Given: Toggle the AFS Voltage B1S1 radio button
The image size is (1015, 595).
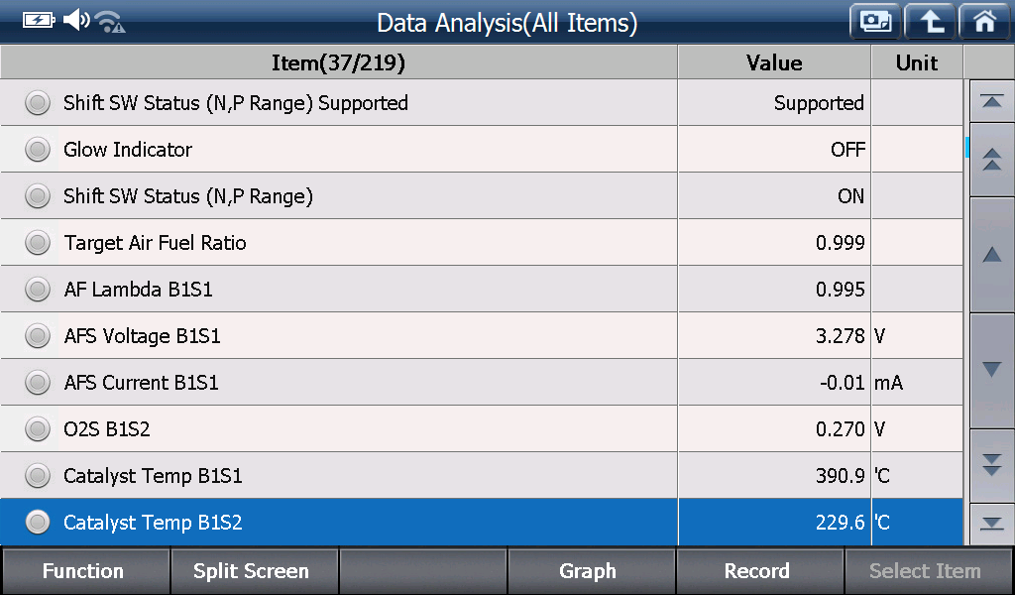Looking at the screenshot, I should point(38,336).
